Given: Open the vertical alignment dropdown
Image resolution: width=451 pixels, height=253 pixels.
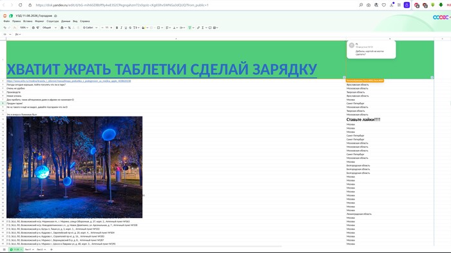Looking at the screenshot, I should (175, 28).
